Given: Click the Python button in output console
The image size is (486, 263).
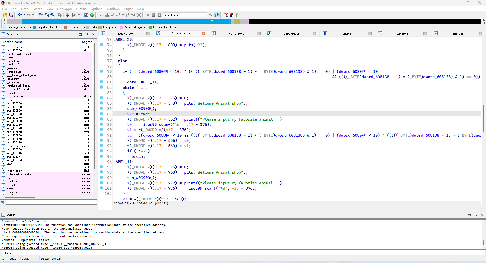Looking at the screenshot, I should pos(6,253).
